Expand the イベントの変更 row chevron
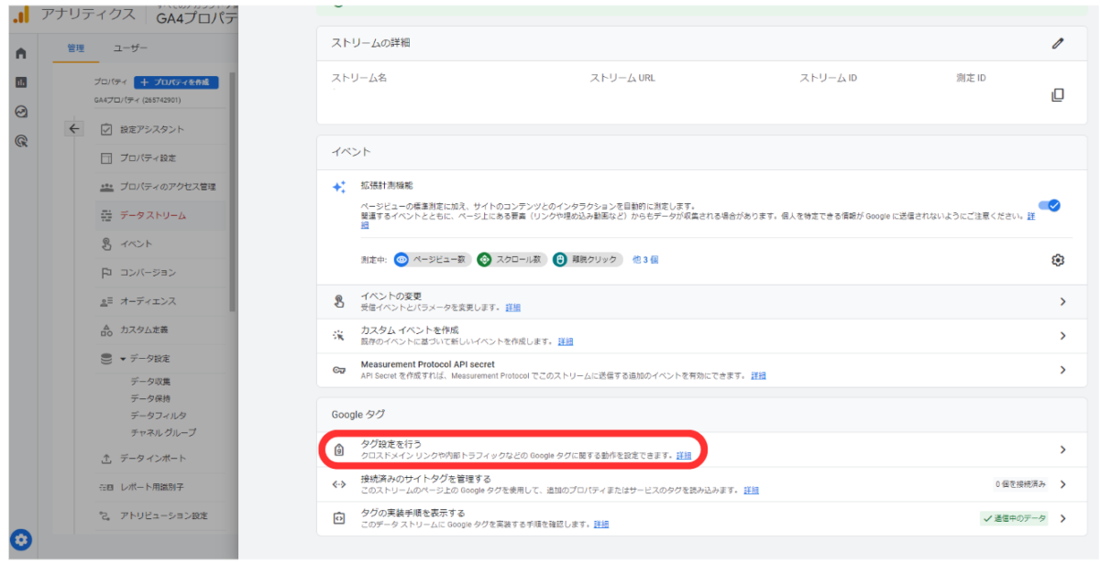1100x563 pixels. point(1062,301)
